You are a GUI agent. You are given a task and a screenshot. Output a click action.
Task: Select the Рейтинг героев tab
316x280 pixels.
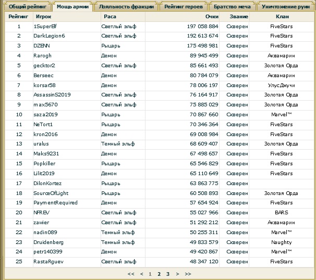click(x=183, y=7)
